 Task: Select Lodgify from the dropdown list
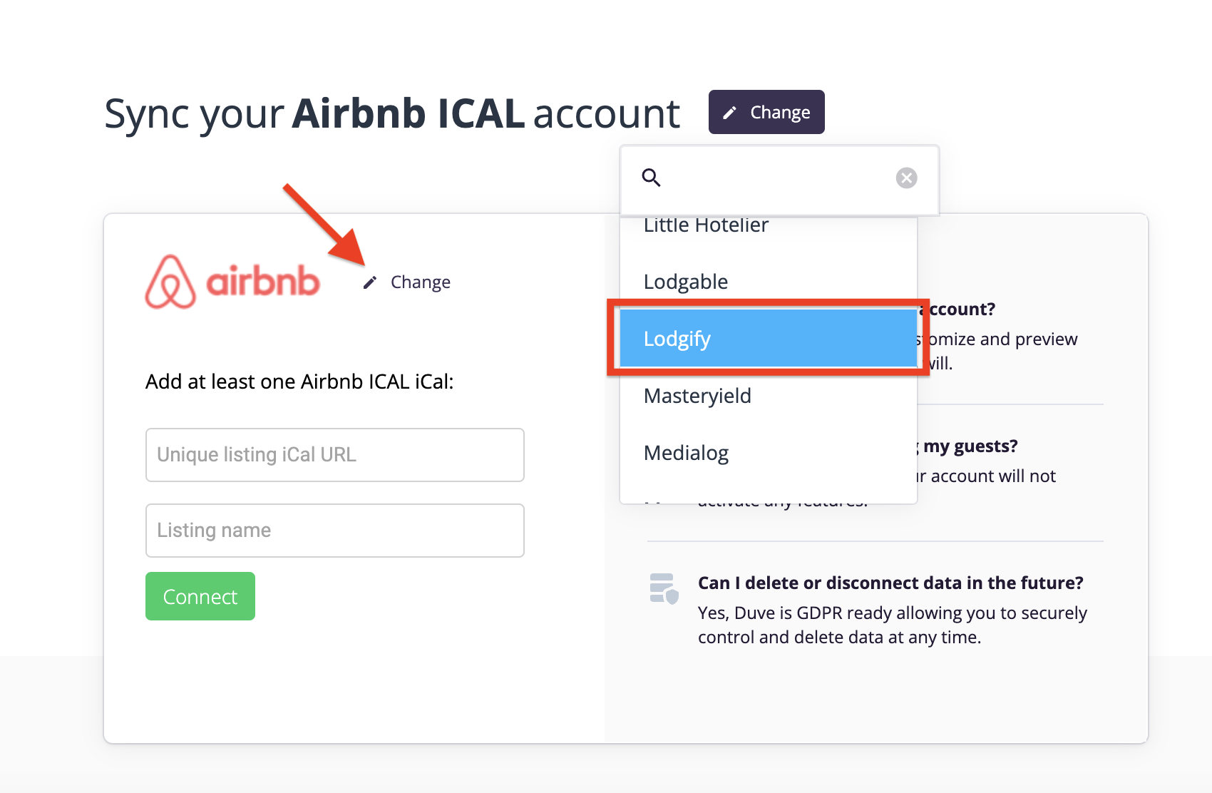(768, 339)
